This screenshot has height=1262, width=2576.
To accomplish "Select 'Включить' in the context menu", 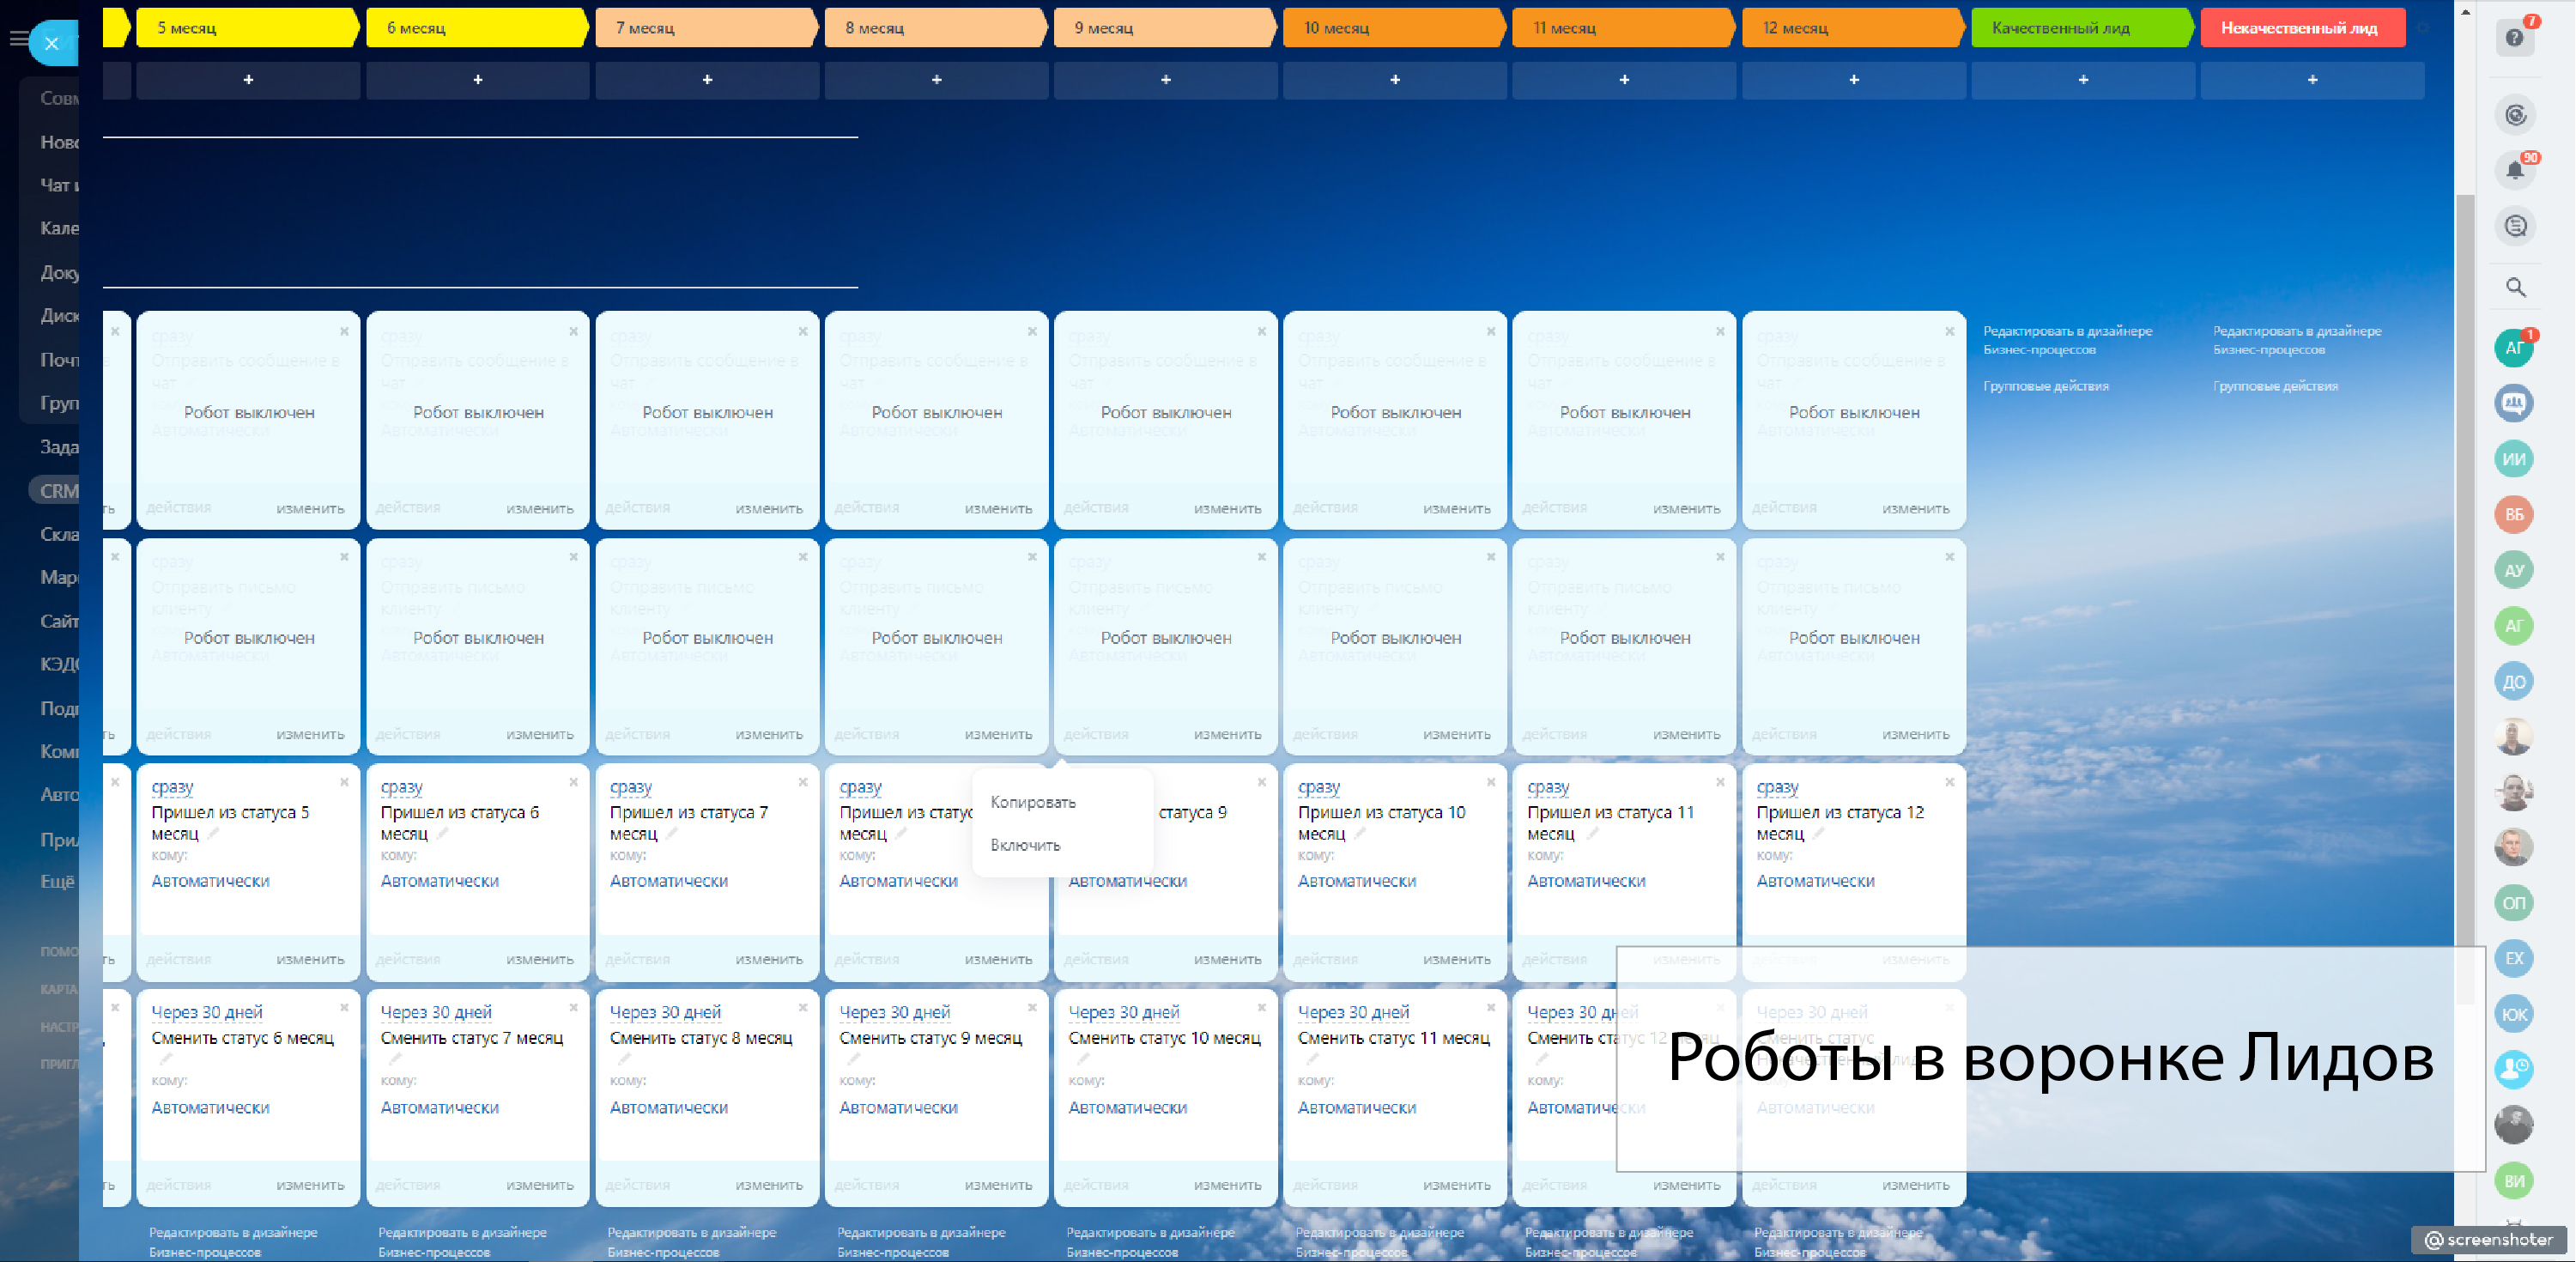I will [x=1025, y=845].
